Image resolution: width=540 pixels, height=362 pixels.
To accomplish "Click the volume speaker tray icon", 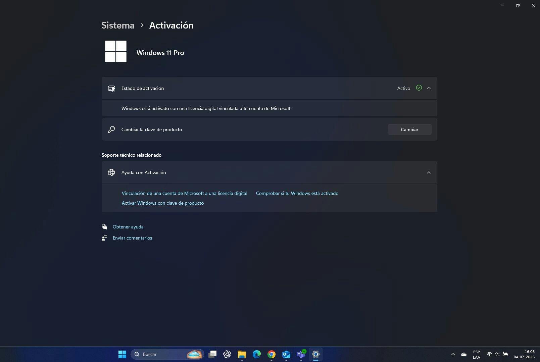I will point(497,354).
